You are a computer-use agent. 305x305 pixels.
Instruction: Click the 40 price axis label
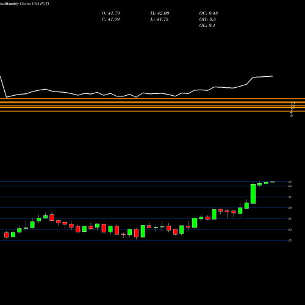click(290, 186)
